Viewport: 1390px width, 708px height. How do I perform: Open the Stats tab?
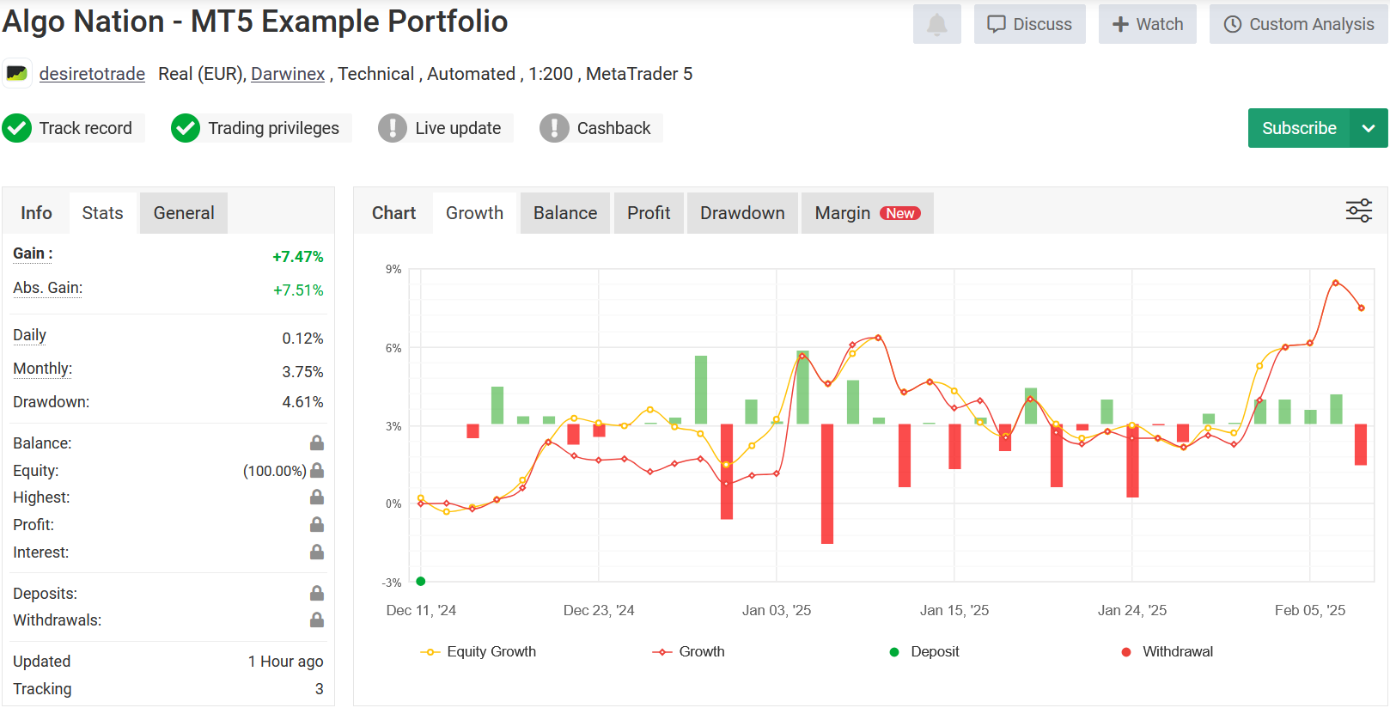[x=102, y=213]
